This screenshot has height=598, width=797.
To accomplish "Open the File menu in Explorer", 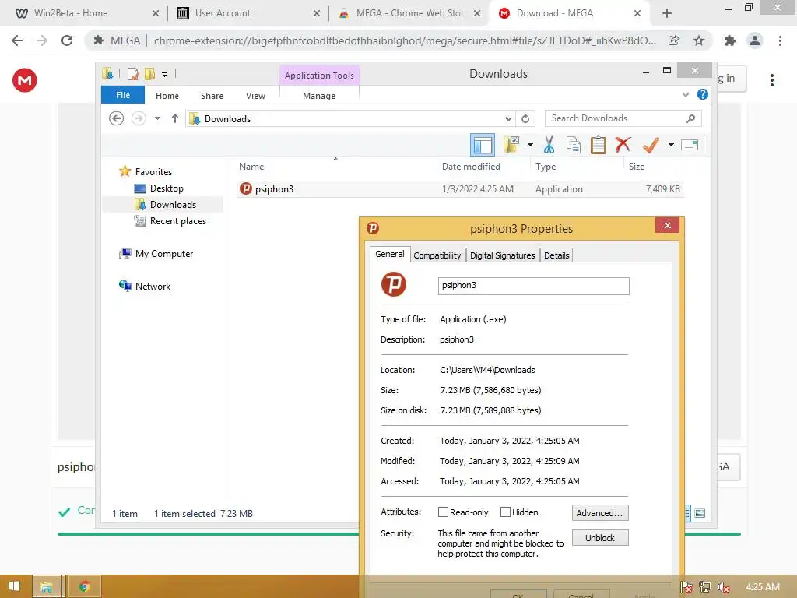I will click(123, 95).
